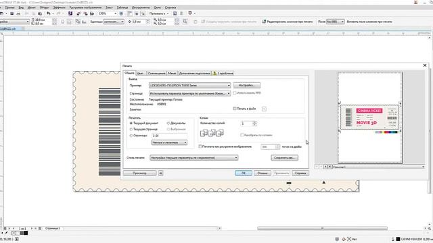Viewport: 433px width, 243px height.
Task: Click the warning icon on problems tab
Action: tap(214, 74)
